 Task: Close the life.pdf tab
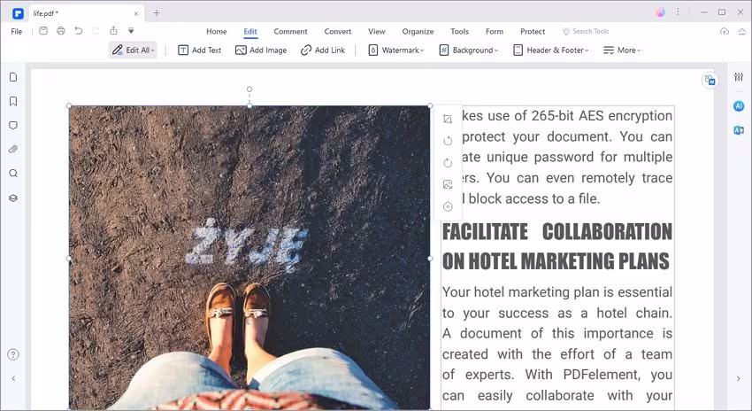coord(136,13)
